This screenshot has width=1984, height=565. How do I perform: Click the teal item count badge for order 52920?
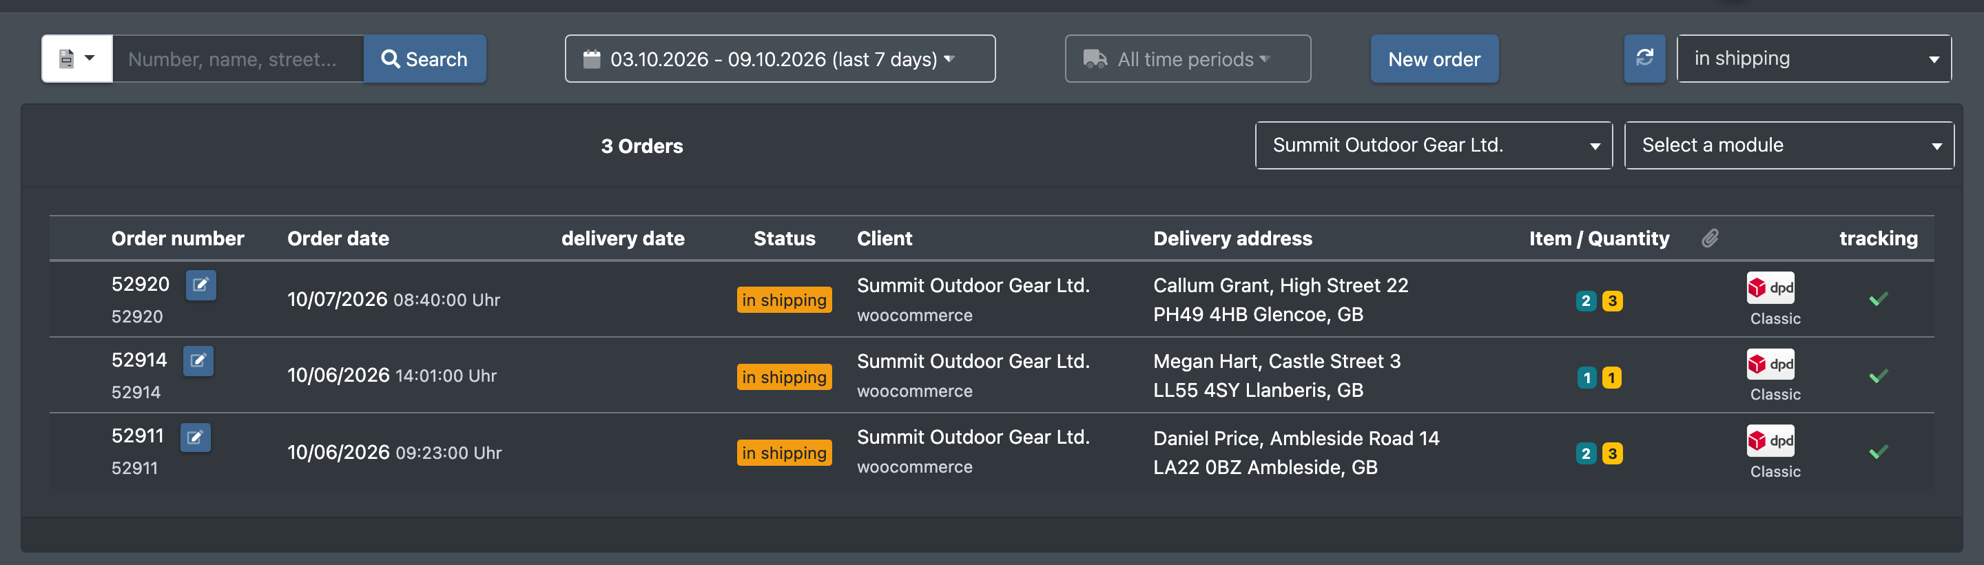(x=1586, y=300)
